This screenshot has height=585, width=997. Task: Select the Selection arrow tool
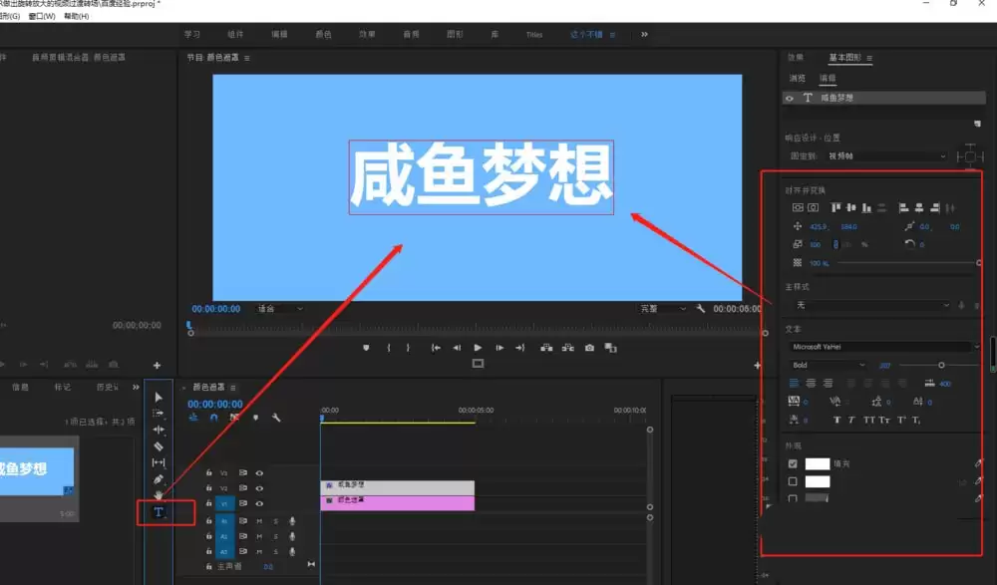coord(159,397)
